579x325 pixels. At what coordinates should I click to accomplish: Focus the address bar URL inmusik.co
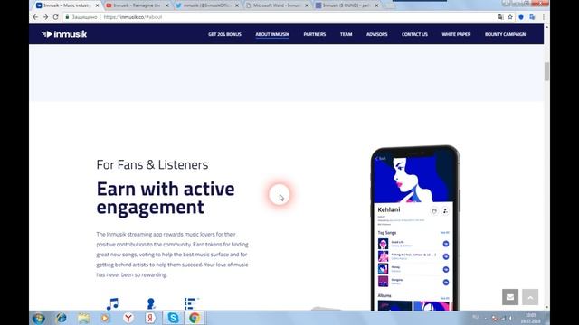[x=133, y=17]
